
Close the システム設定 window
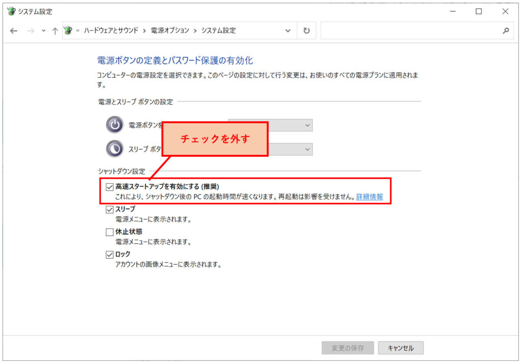[x=505, y=11]
